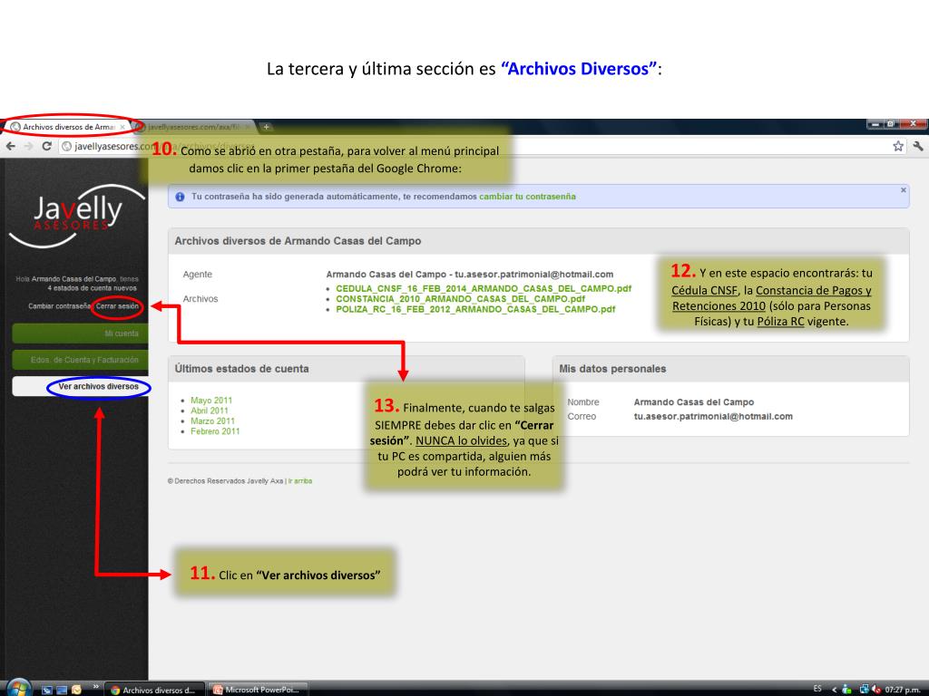Click the email tu.asesor.patrimonial@hotmail.com under Correo
The width and height of the screenshot is (929, 696).
[x=713, y=416]
